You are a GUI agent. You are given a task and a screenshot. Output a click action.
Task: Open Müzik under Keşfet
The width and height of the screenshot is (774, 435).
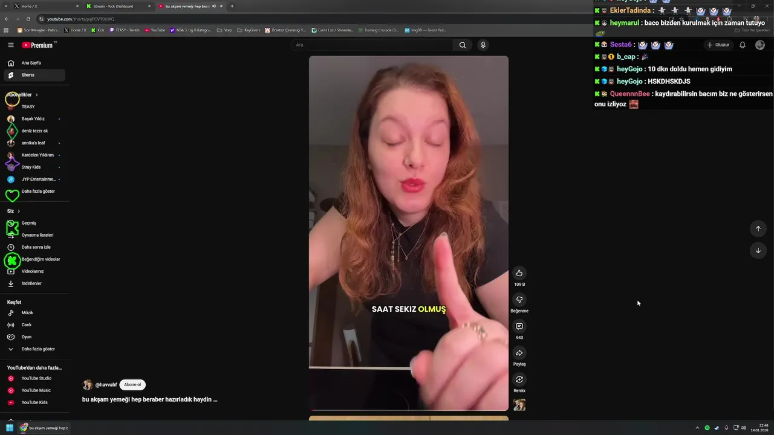click(x=34, y=313)
